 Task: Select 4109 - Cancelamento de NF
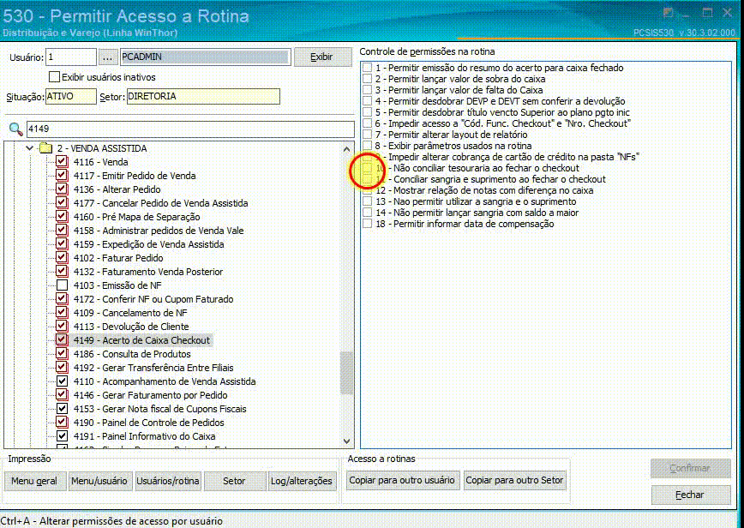click(130, 313)
